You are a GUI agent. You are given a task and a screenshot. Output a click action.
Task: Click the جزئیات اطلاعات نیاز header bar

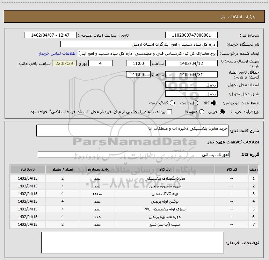click(x=134, y=16)
